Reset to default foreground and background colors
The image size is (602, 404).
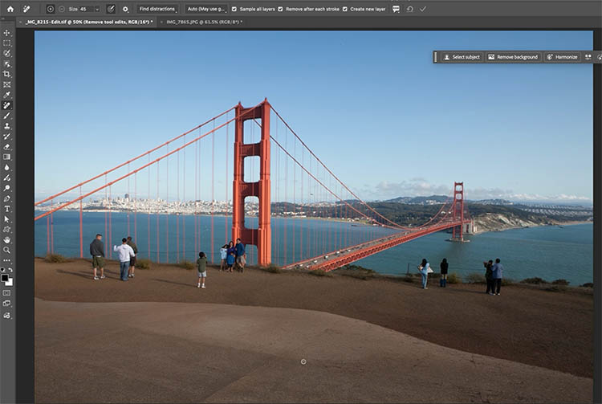pyautogui.click(x=3, y=270)
